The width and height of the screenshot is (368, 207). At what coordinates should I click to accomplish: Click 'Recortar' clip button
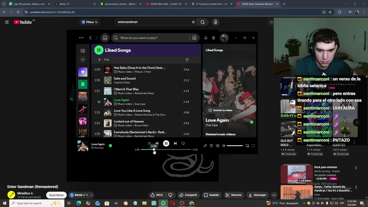tap(234, 195)
